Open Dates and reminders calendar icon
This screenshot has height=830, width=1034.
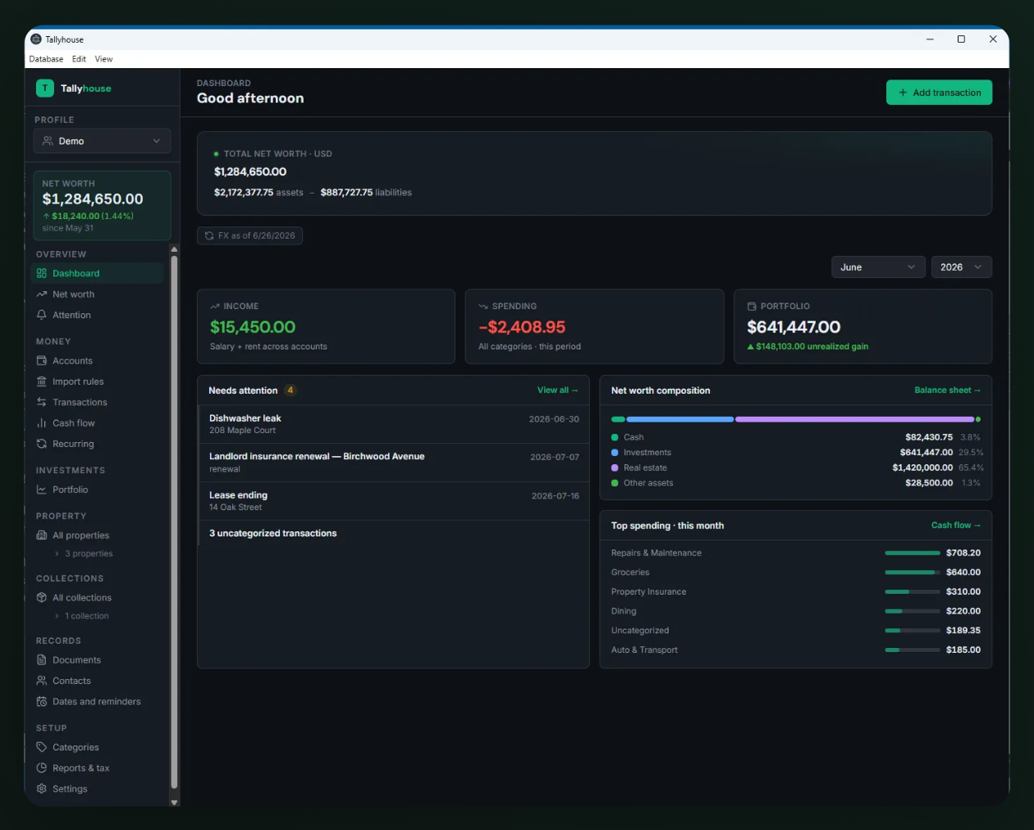coord(42,702)
